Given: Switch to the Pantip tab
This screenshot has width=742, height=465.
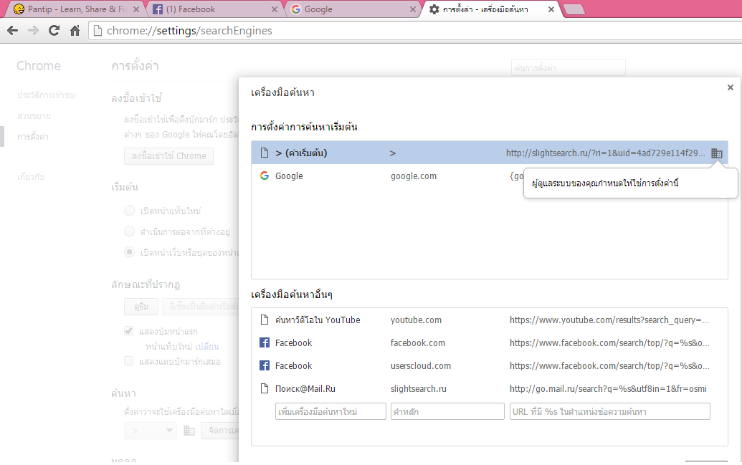Looking at the screenshot, I should click(76, 9).
